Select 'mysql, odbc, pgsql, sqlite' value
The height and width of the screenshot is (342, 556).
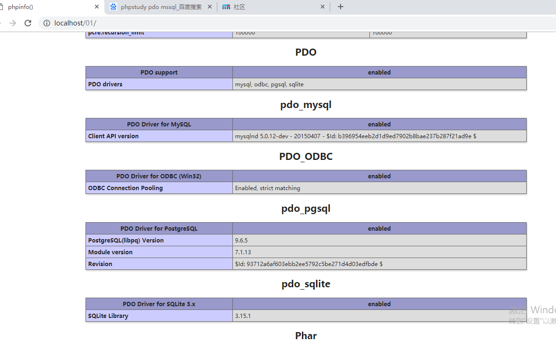click(x=269, y=84)
